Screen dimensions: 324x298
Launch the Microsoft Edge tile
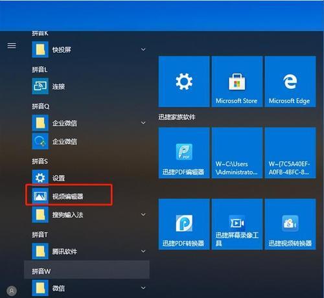pyautogui.click(x=290, y=82)
